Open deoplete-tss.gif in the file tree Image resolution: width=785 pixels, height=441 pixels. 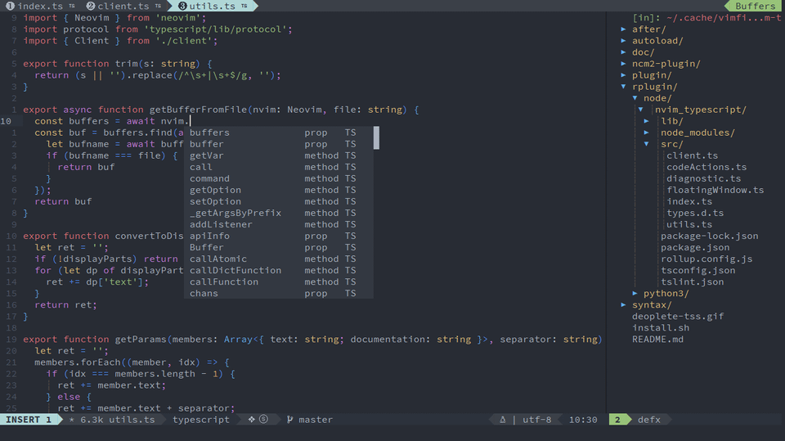[678, 316]
